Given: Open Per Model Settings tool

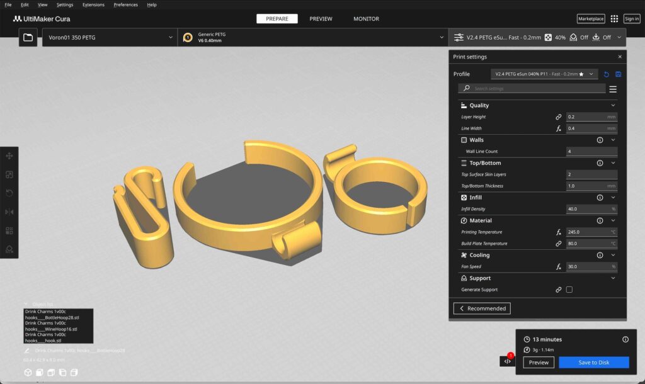Looking at the screenshot, I should tap(9, 230).
